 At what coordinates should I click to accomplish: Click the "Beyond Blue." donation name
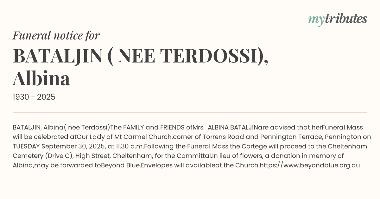(121, 165)
